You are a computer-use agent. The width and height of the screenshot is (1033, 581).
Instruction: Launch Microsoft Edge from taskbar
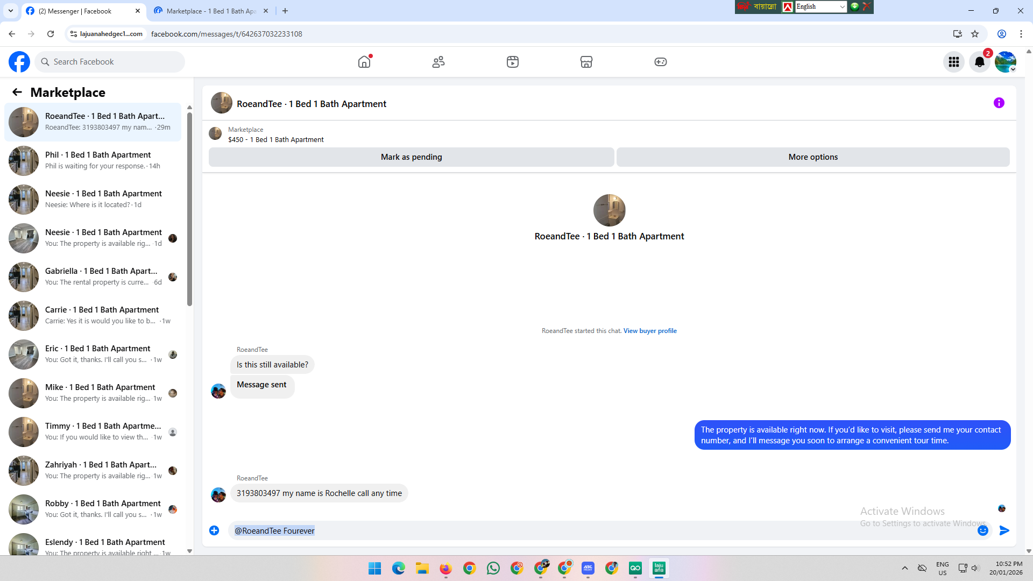coord(399,568)
